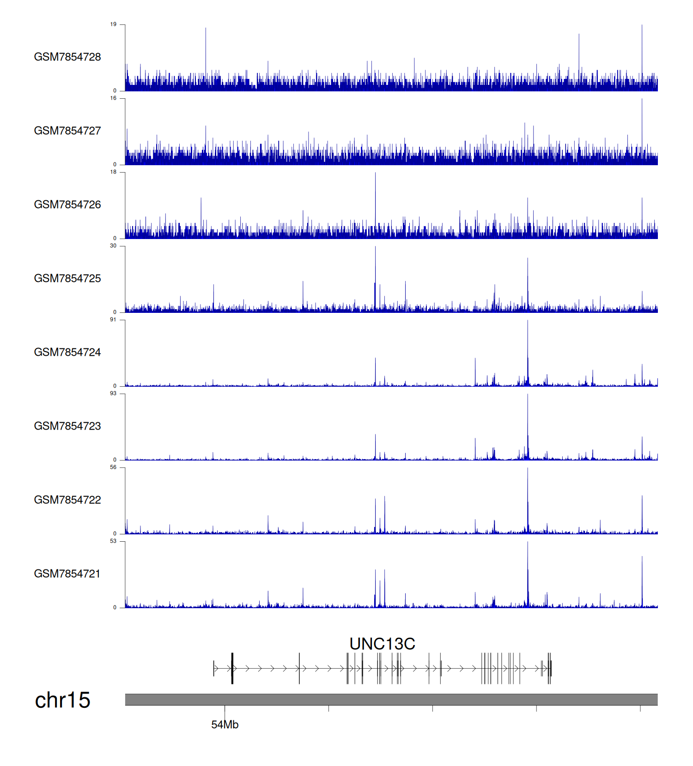Click the thick first exon of UNC13C
This screenshot has width=693, height=766.
[232, 668]
